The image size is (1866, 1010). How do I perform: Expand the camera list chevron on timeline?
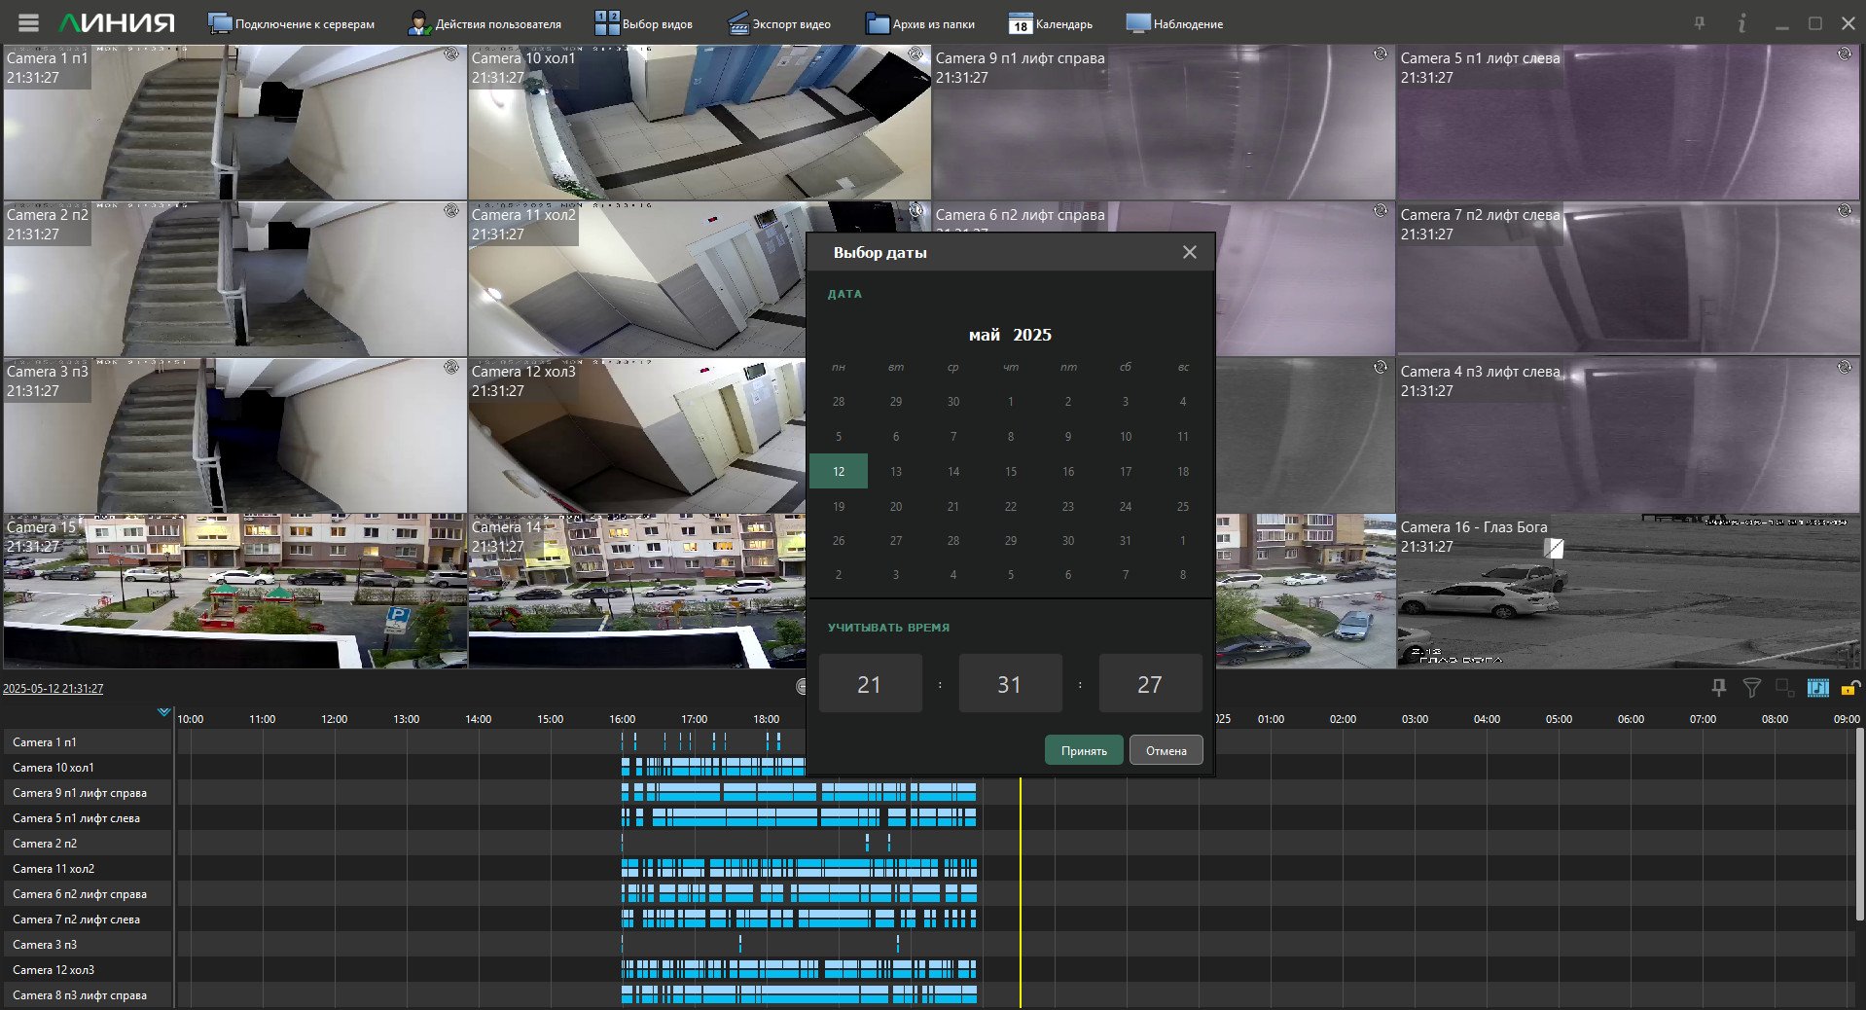click(x=163, y=712)
